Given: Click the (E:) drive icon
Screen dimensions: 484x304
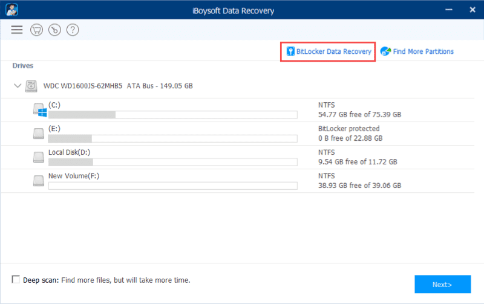Looking at the screenshot, I should [x=39, y=133].
